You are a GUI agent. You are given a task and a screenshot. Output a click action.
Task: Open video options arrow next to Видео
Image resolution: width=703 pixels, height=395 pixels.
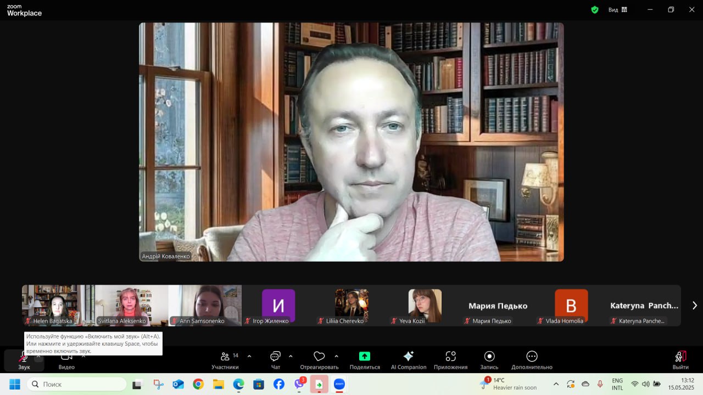[x=83, y=356]
